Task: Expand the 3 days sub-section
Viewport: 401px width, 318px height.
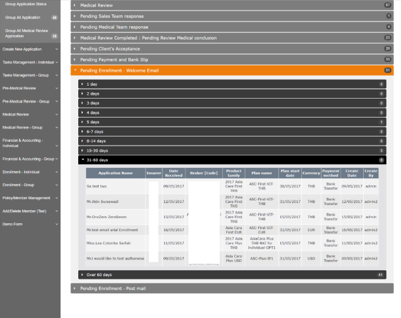Action: pos(232,103)
